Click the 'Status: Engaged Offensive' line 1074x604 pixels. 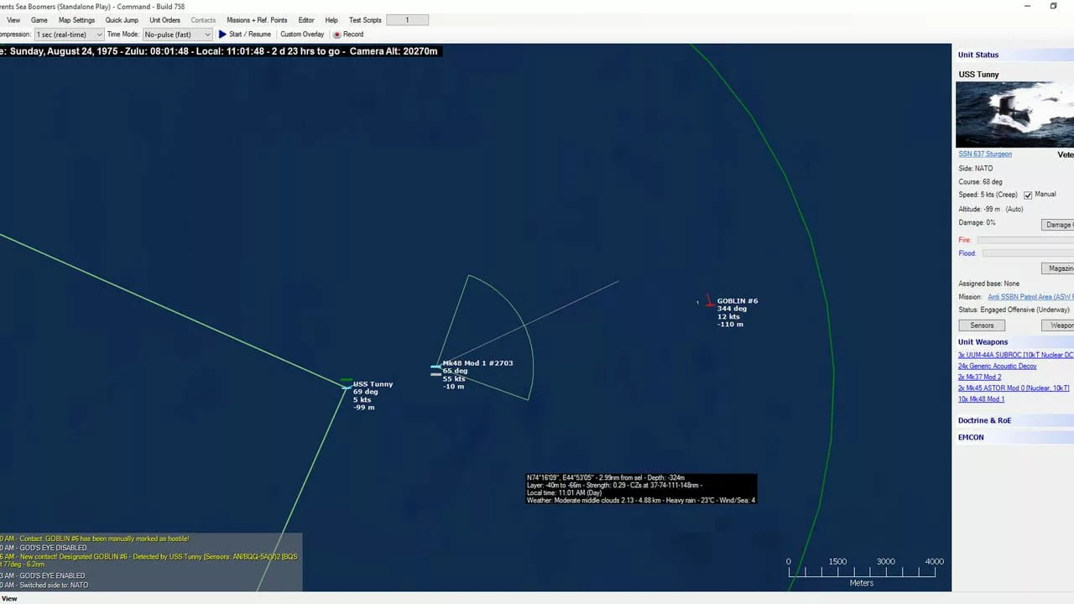click(x=1014, y=310)
